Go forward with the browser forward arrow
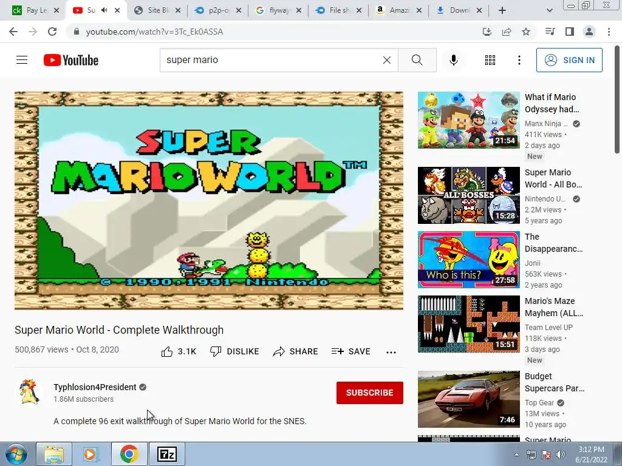 (x=33, y=32)
